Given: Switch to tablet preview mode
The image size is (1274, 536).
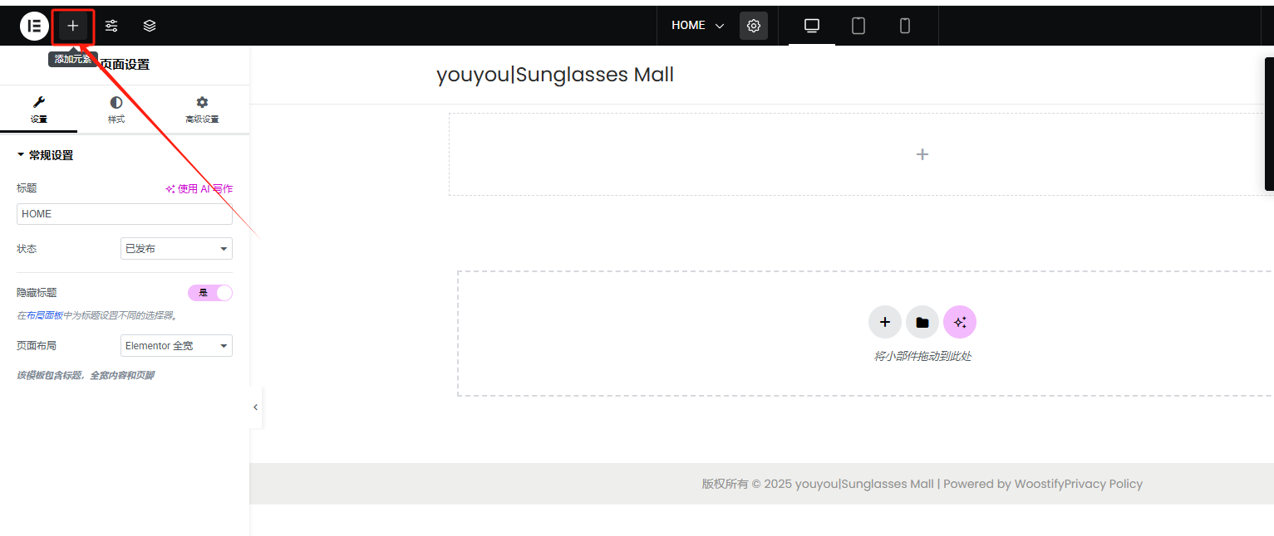Looking at the screenshot, I should 858,26.
